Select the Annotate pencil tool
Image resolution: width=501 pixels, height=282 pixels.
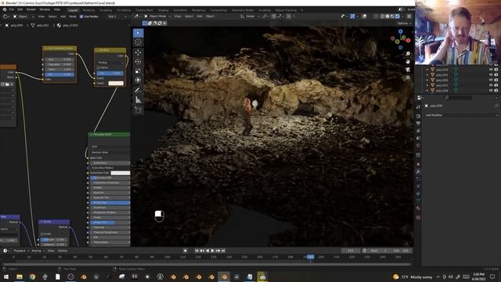point(138,90)
